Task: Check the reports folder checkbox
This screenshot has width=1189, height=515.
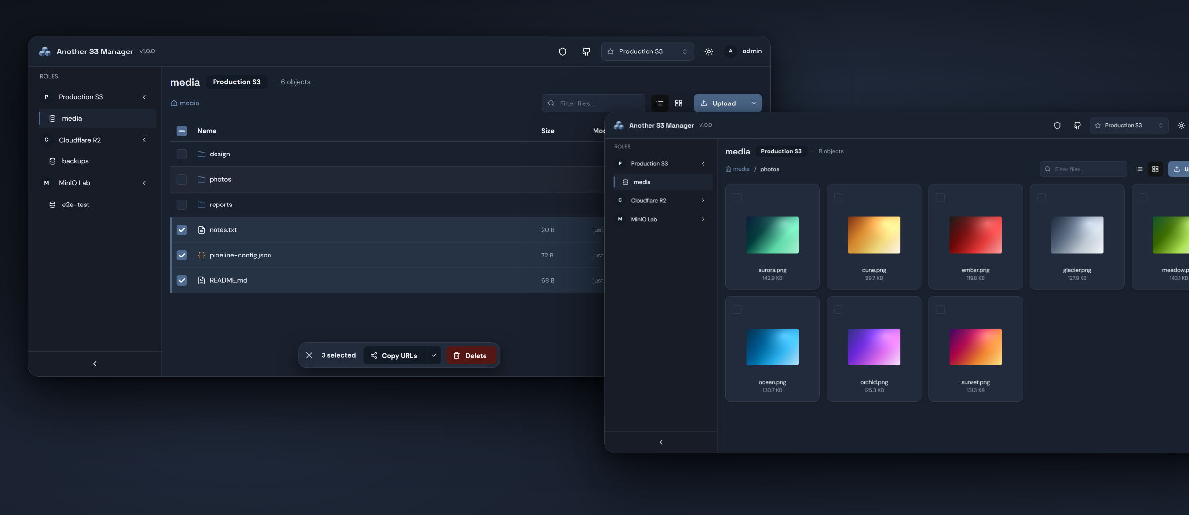Action: coord(182,205)
